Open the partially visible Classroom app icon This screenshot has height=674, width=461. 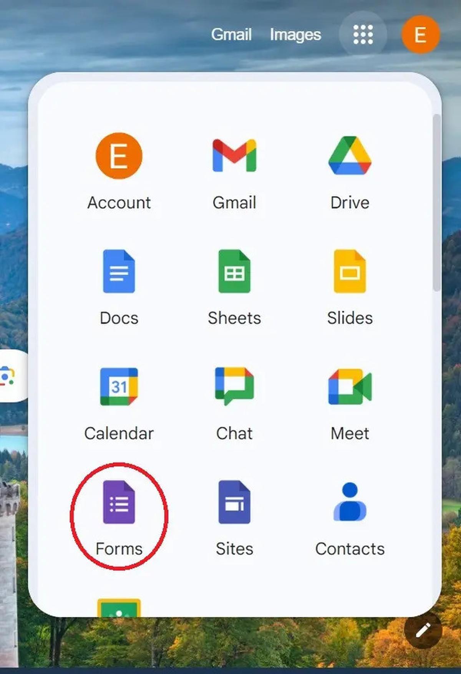tap(119, 608)
